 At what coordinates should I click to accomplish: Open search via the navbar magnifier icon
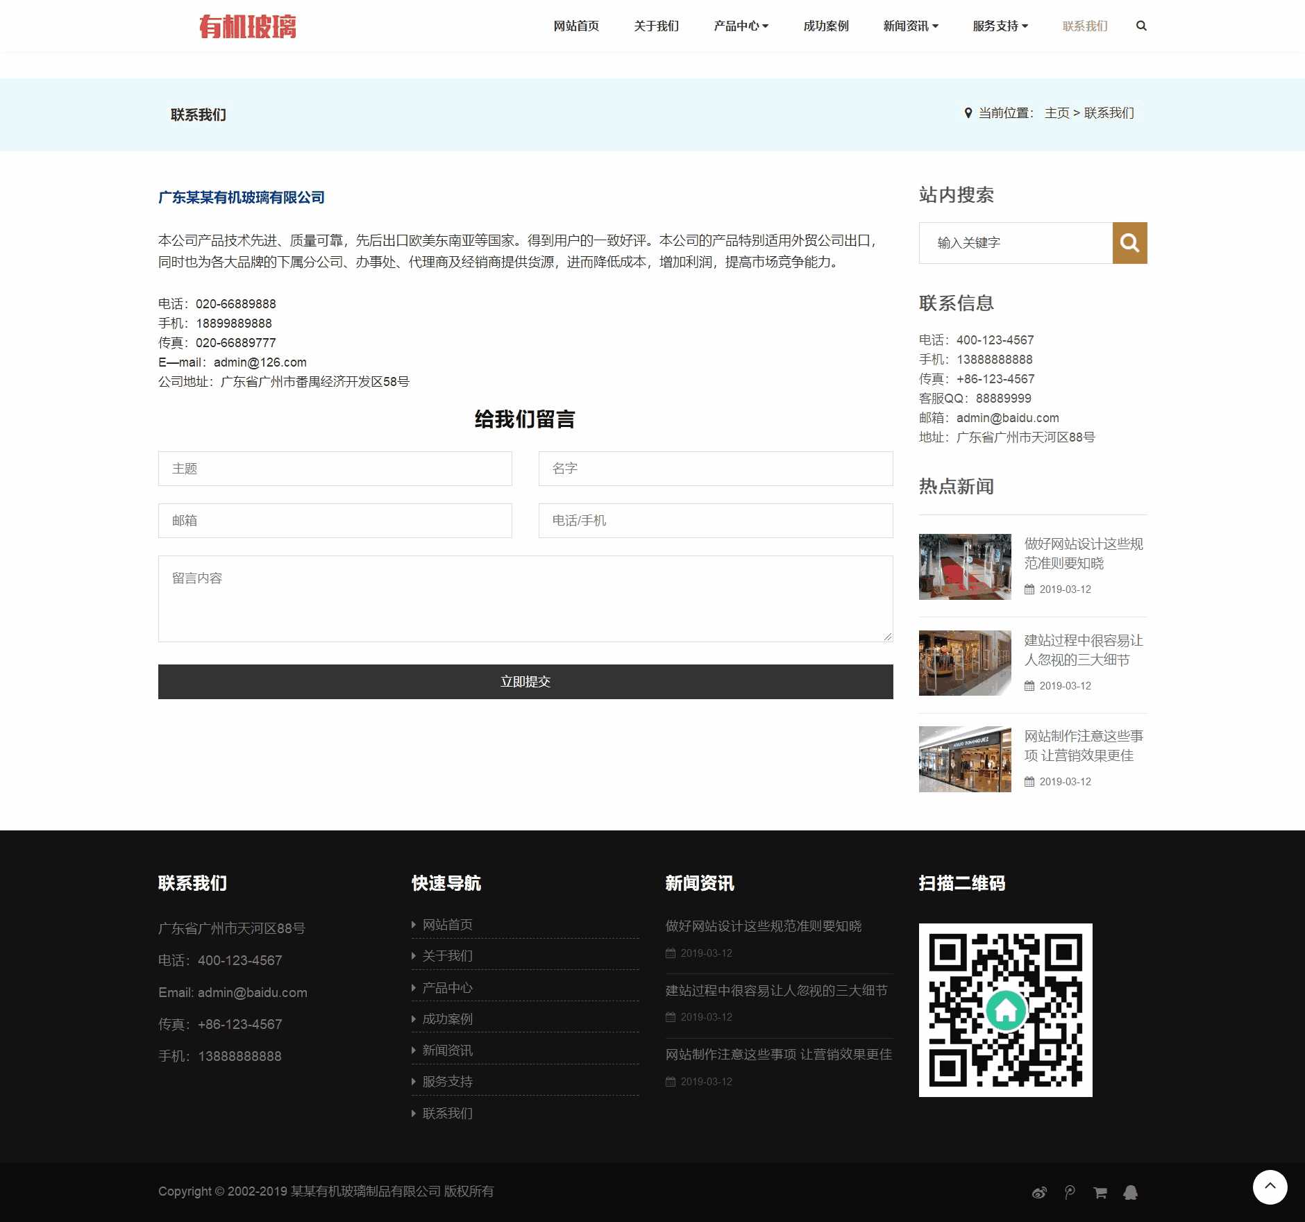pyautogui.click(x=1140, y=26)
